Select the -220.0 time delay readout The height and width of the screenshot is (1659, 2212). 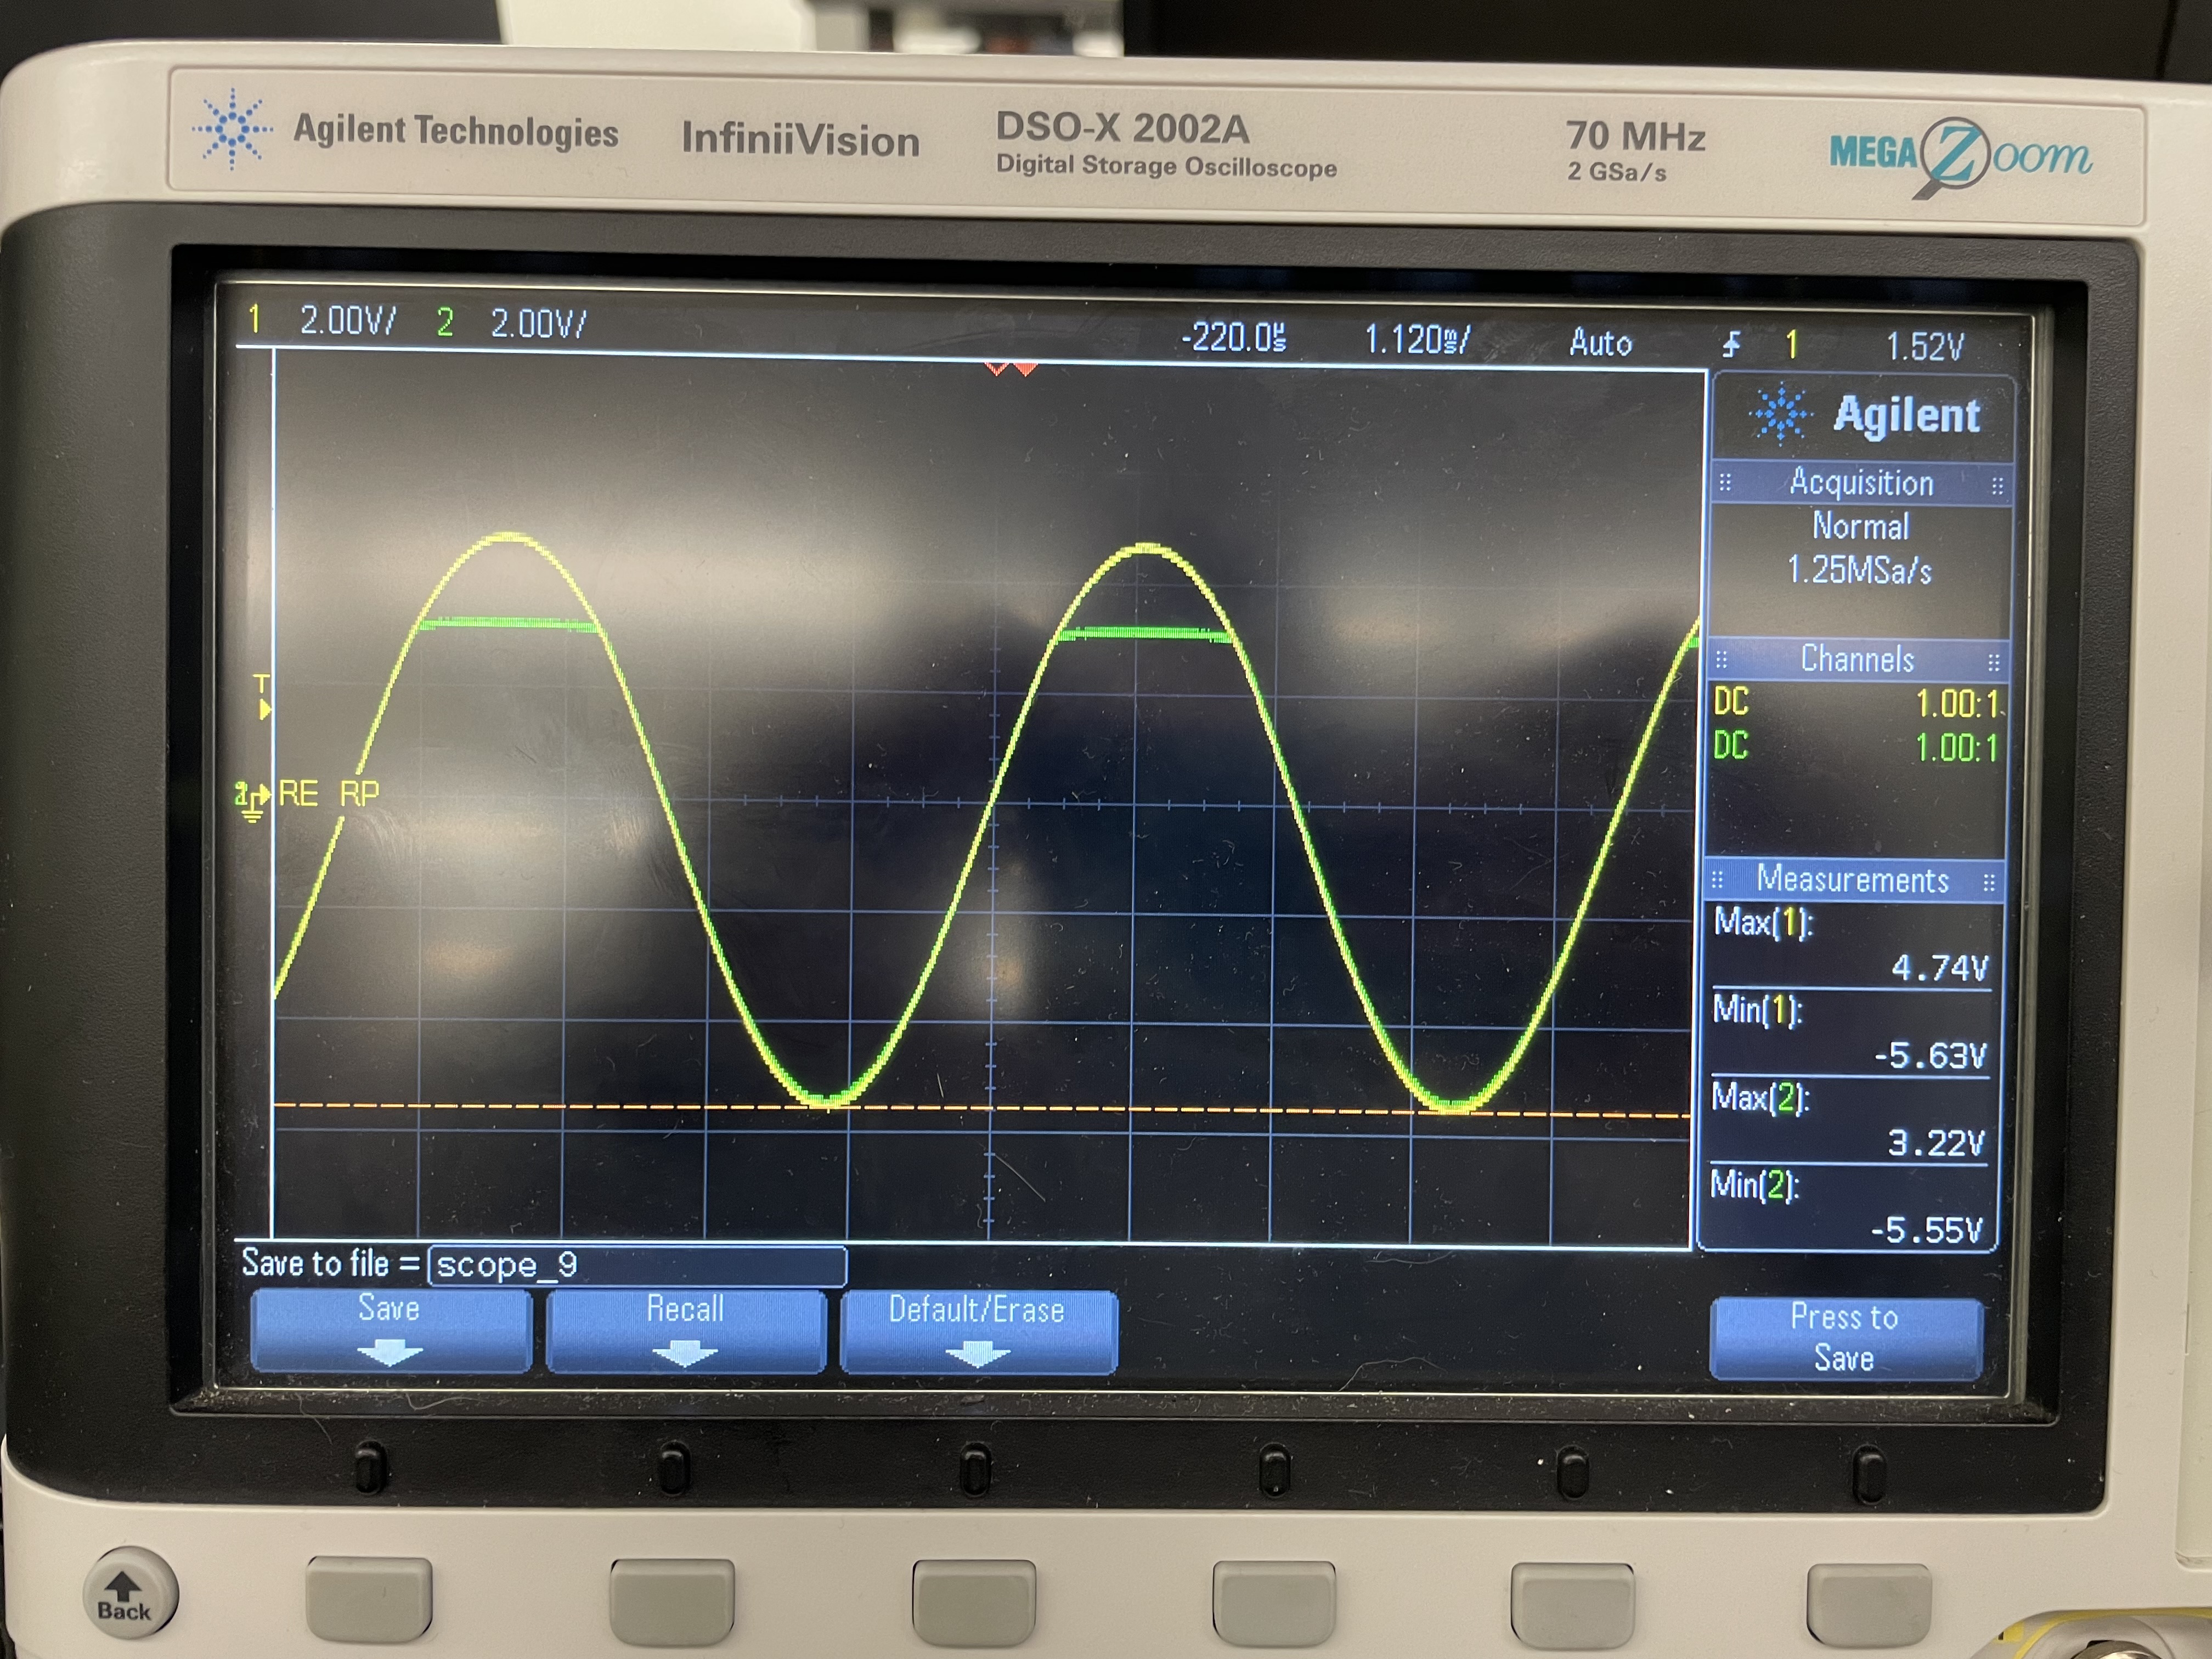1233,337
